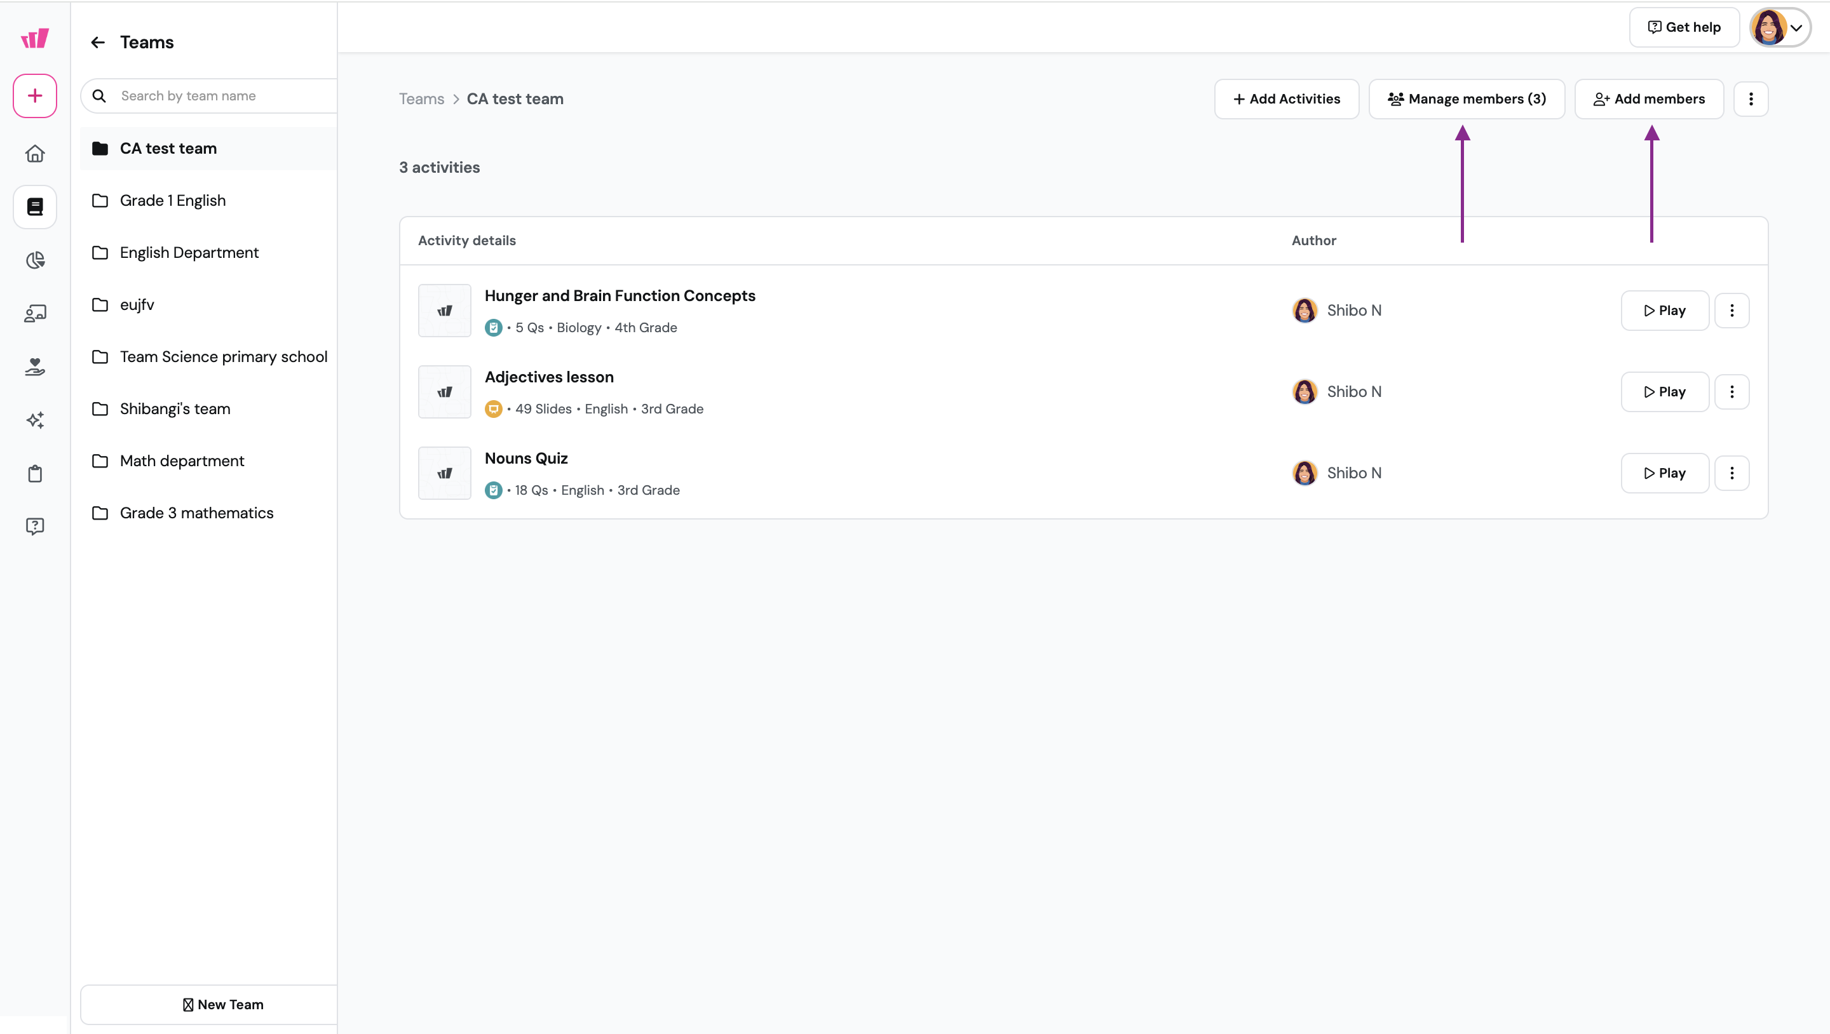
Task: Click the Teams breadcrumb link
Action: pos(421,98)
